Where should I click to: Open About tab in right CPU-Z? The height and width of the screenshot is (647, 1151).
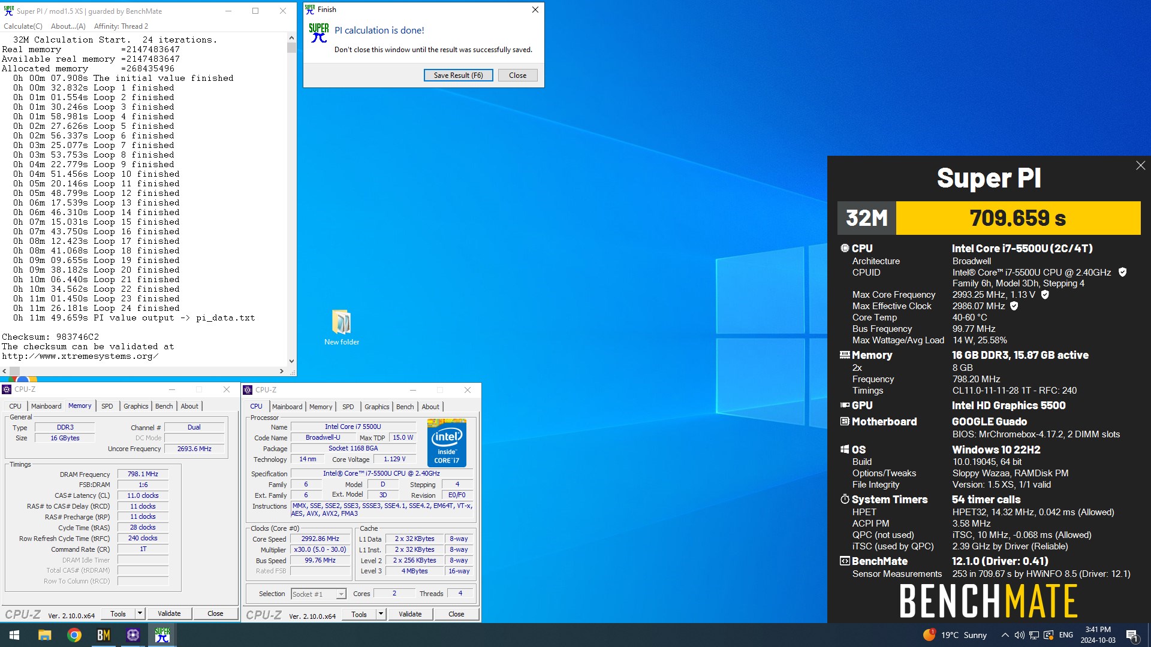point(430,407)
